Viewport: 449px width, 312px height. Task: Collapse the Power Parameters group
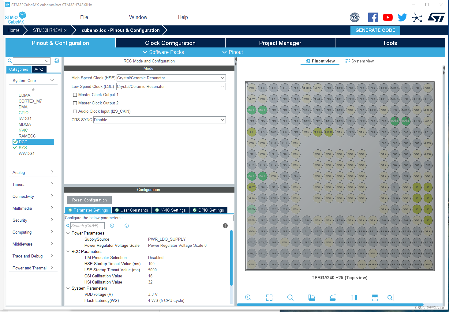68,233
